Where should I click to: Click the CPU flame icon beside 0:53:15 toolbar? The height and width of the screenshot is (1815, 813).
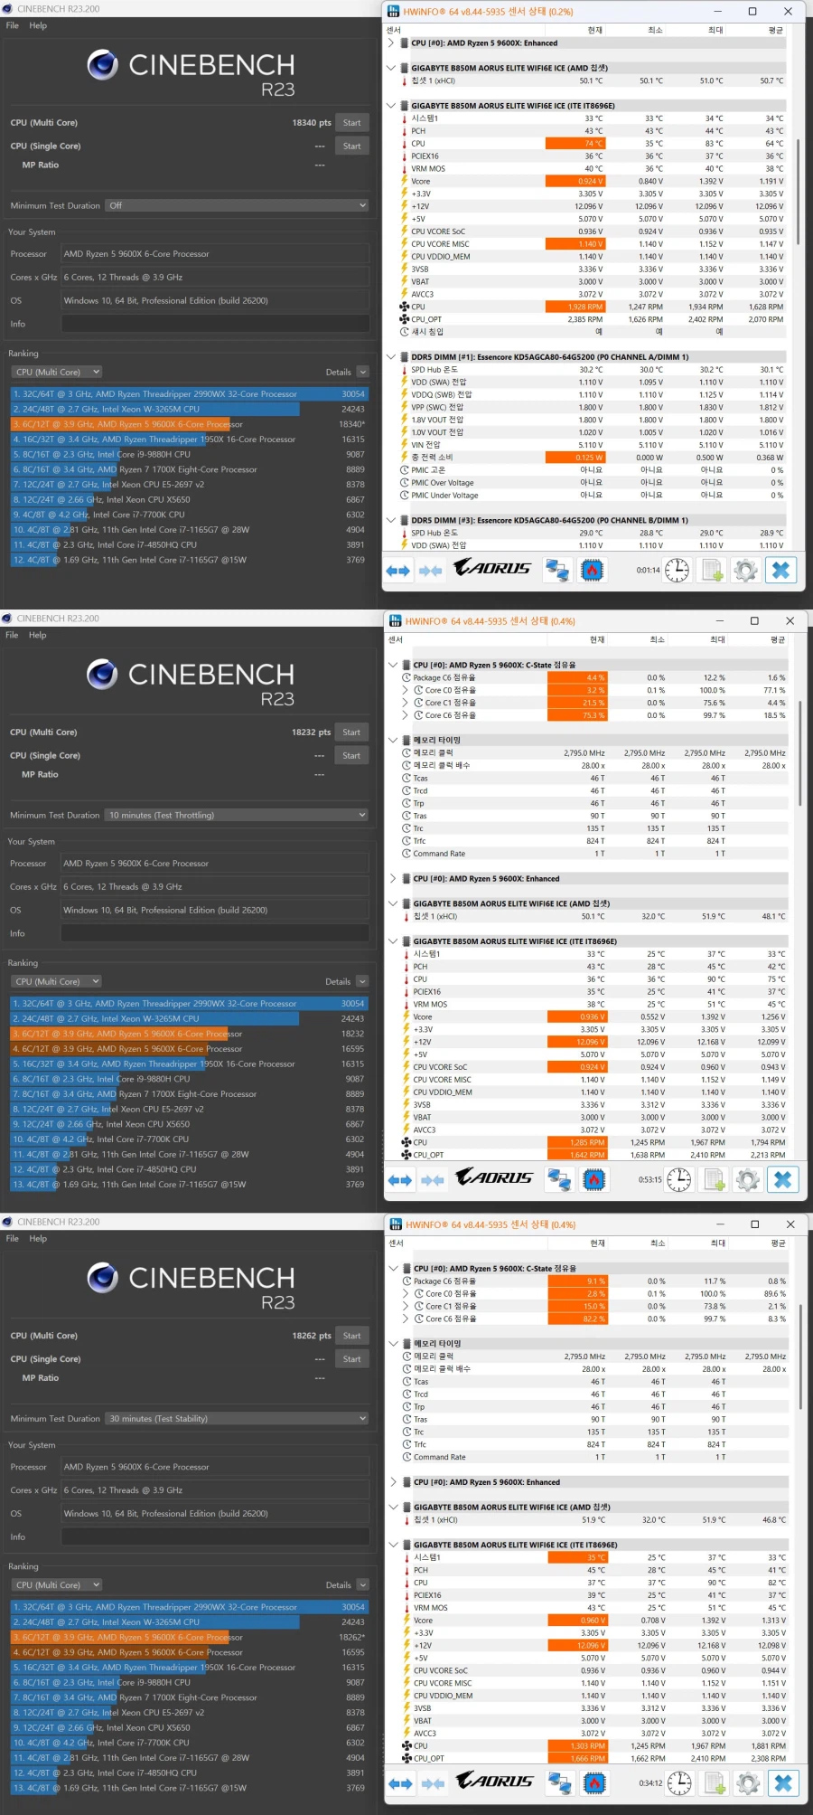[593, 1179]
